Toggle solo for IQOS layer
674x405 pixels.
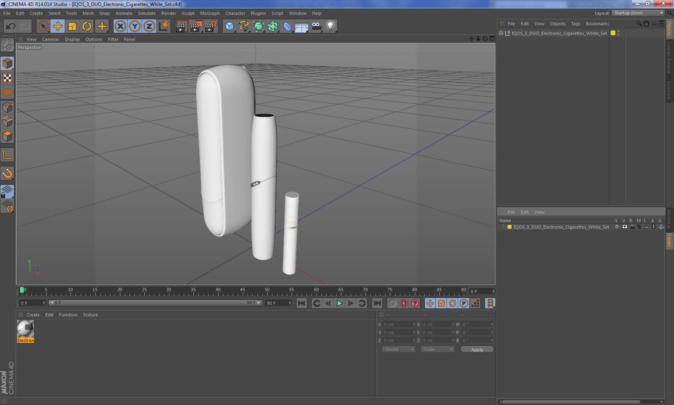click(617, 227)
